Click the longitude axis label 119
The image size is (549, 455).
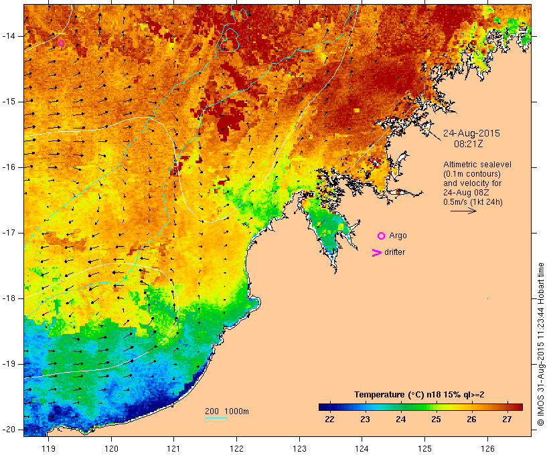[48, 448]
